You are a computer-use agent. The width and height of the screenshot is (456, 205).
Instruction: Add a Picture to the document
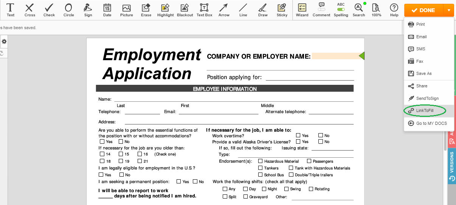point(127,10)
